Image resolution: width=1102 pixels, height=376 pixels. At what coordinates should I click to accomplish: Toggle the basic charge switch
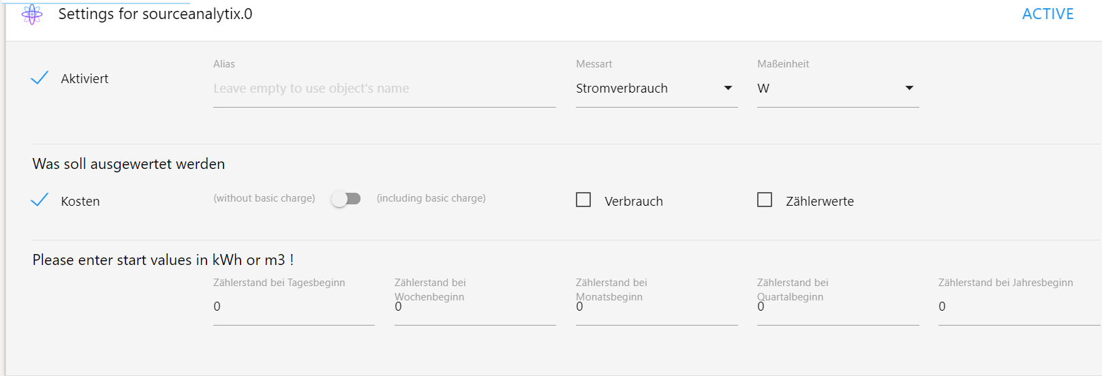tap(346, 199)
